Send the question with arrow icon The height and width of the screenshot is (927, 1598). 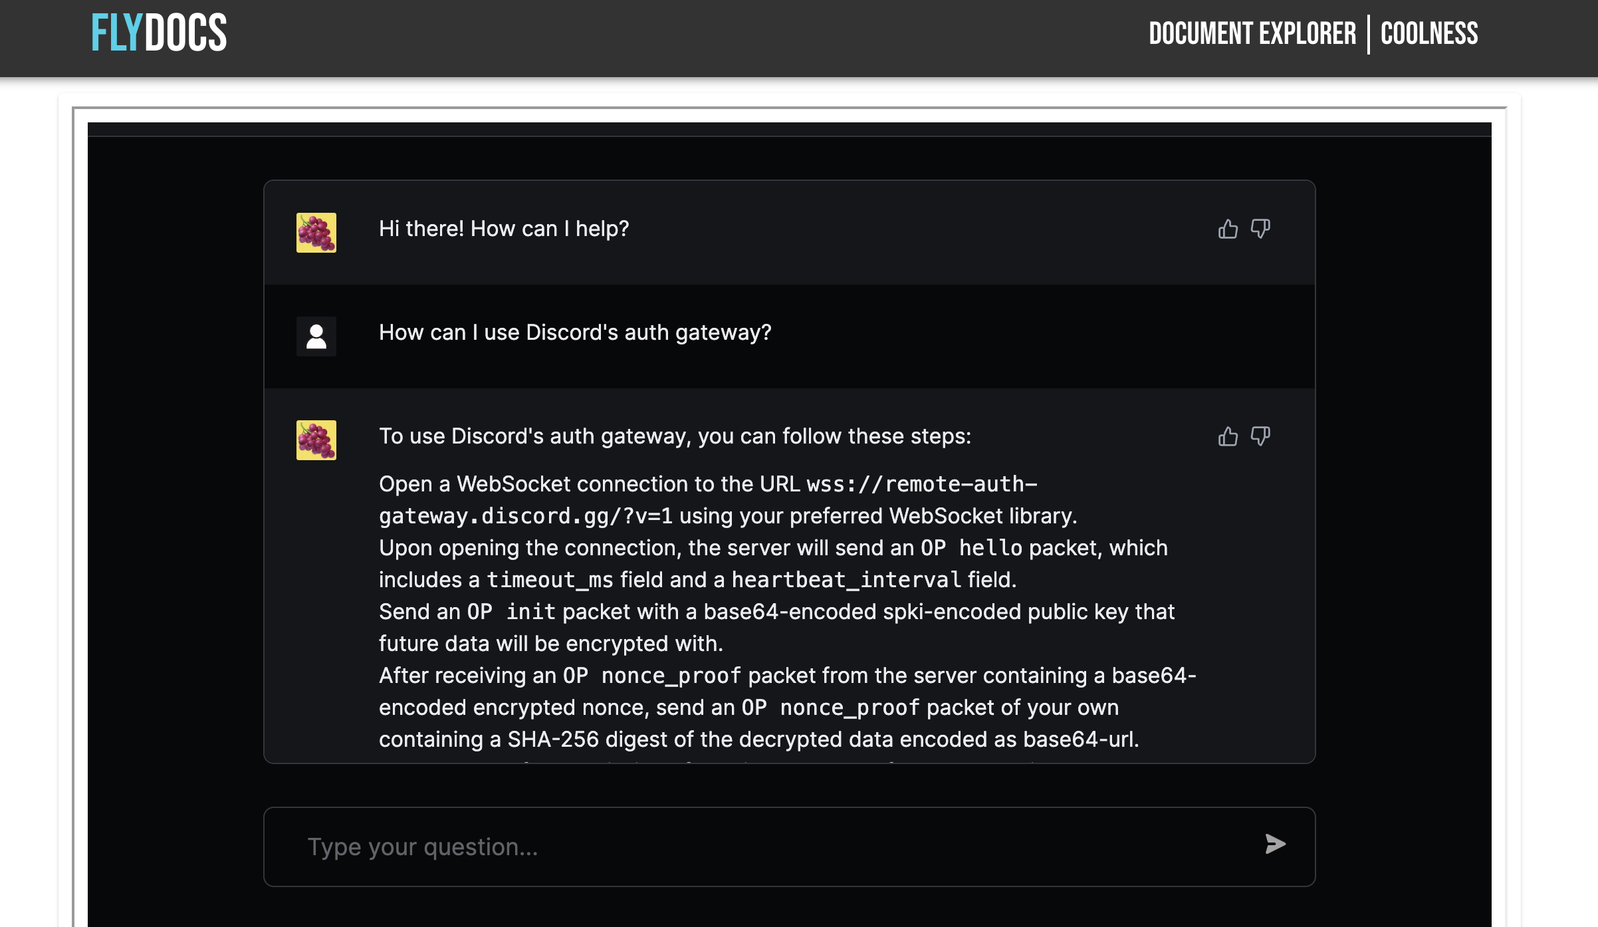pos(1275,845)
